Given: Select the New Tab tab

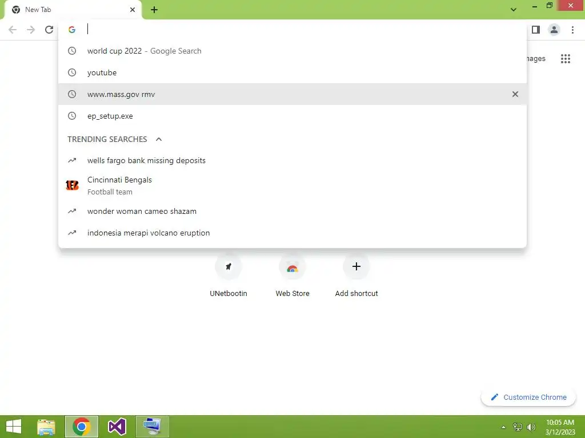Looking at the screenshot, I should [73, 10].
